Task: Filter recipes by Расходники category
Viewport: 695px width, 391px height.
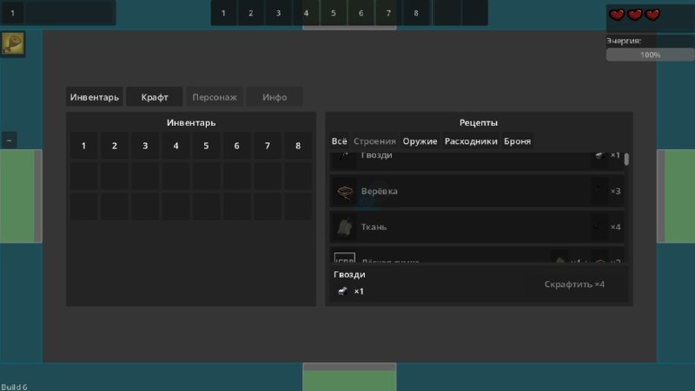Action: point(471,141)
